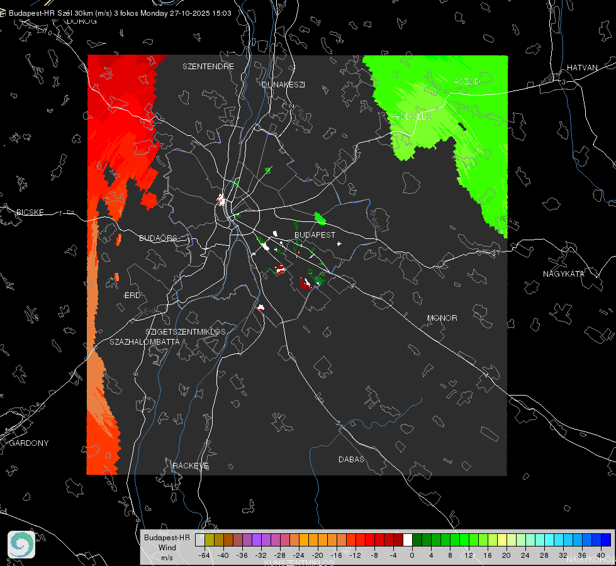Click the ÉRD map label
The height and width of the screenshot is (566, 616).
point(132,296)
